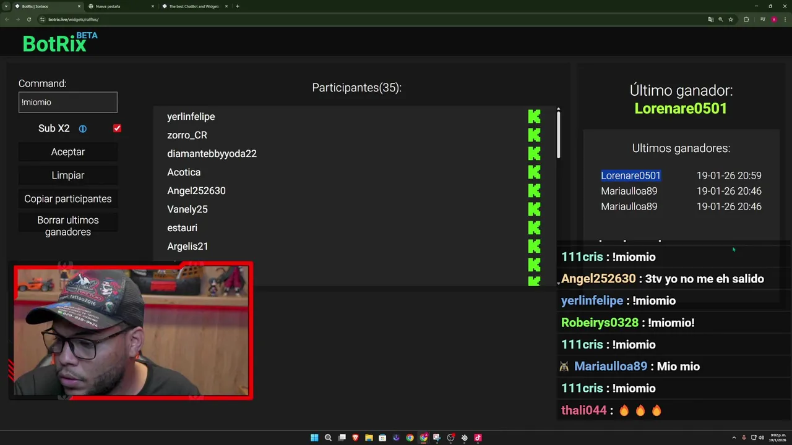
Task: Select participant Acotica in the list
Action: pyautogui.click(x=184, y=172)
